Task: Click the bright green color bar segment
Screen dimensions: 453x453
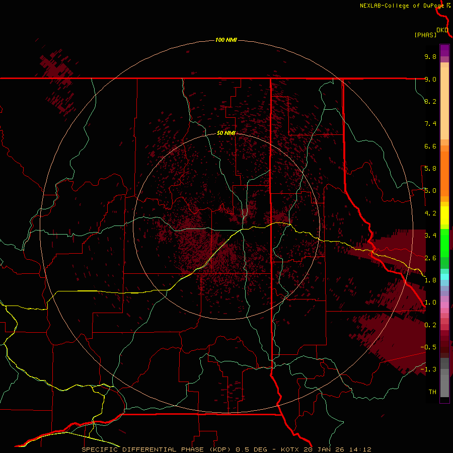Action: pos(444,243)
